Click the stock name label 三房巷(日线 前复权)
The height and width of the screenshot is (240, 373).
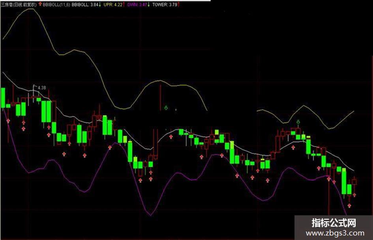(x=19, y=4)
